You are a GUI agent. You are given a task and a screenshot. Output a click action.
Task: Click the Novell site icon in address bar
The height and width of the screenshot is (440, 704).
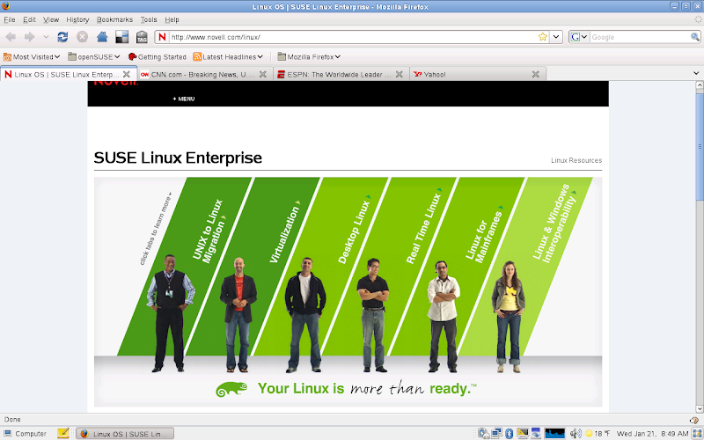click(x=162, y=37)
